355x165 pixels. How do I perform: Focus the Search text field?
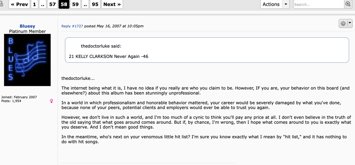[319, 4]
